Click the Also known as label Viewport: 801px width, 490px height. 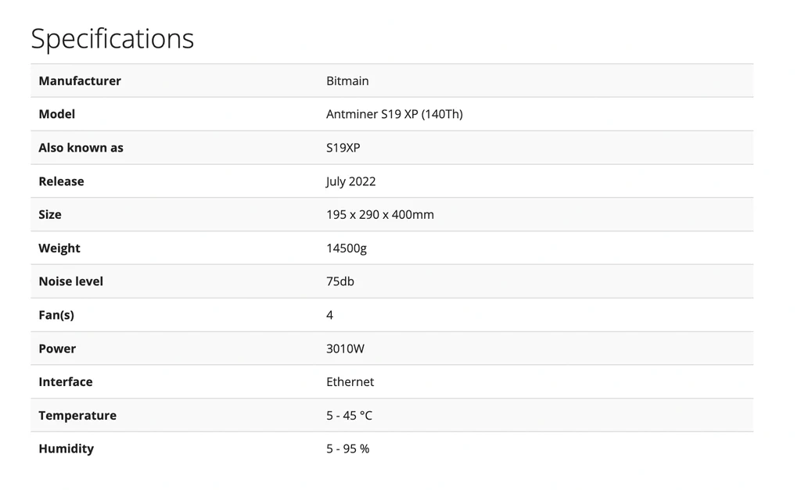click(x=81, y=148)
